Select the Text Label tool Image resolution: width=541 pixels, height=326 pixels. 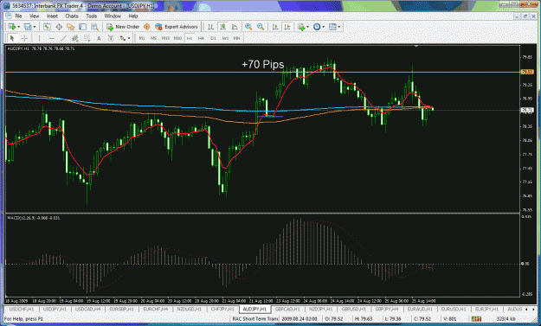point(111,38)
